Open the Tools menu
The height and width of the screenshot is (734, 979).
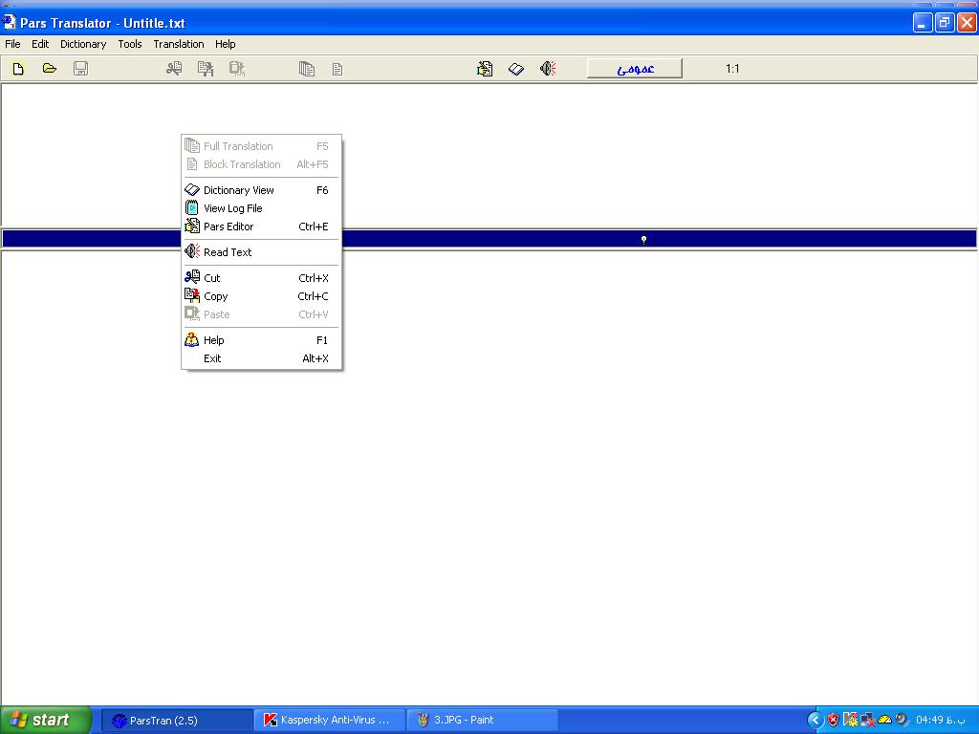click(x=130, y=44)
